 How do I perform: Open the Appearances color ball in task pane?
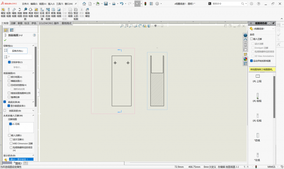[x=245, y=59]
